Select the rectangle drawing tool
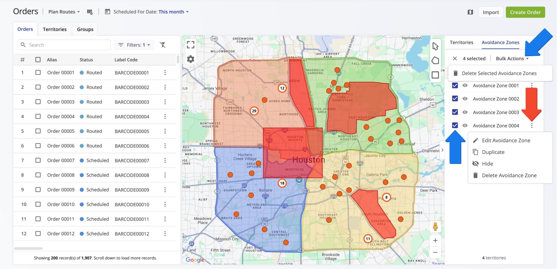 coord(435,75)
